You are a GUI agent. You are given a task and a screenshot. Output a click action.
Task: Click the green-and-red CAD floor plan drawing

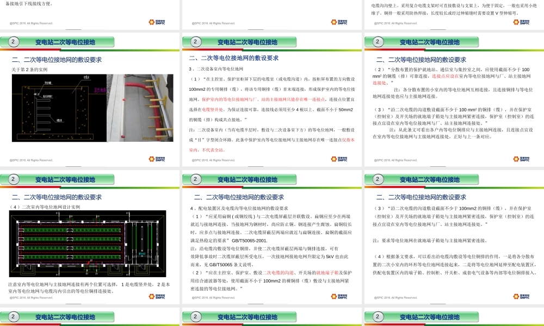(88, 243)
